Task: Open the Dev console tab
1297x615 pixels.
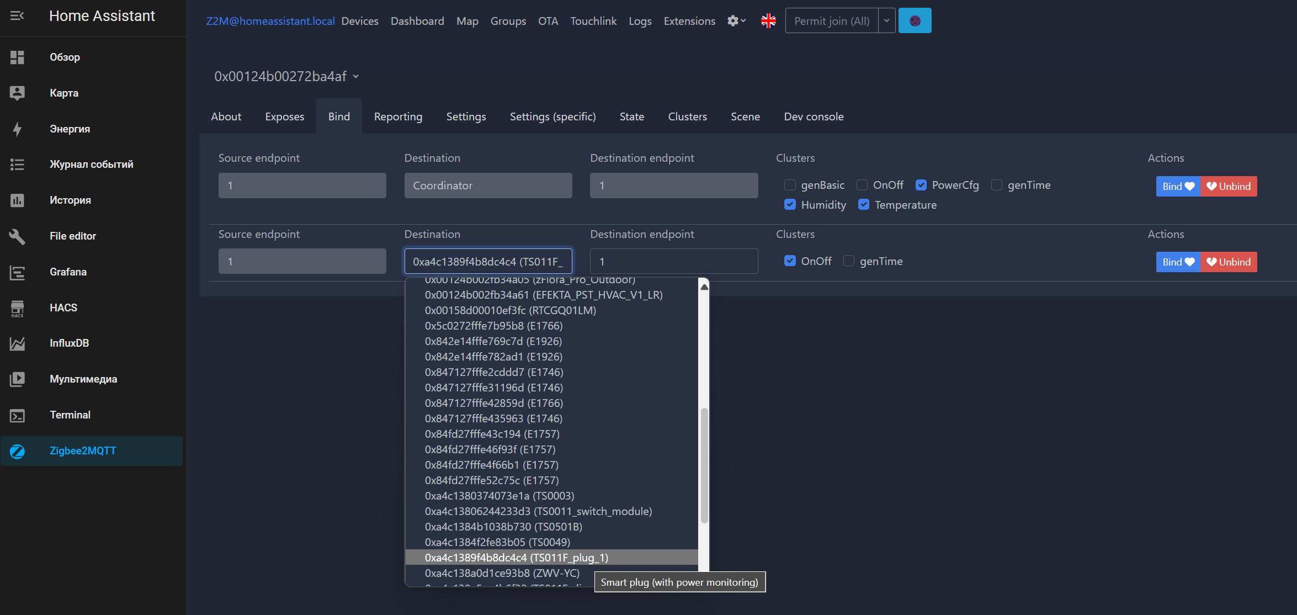Action: [814, 116]
